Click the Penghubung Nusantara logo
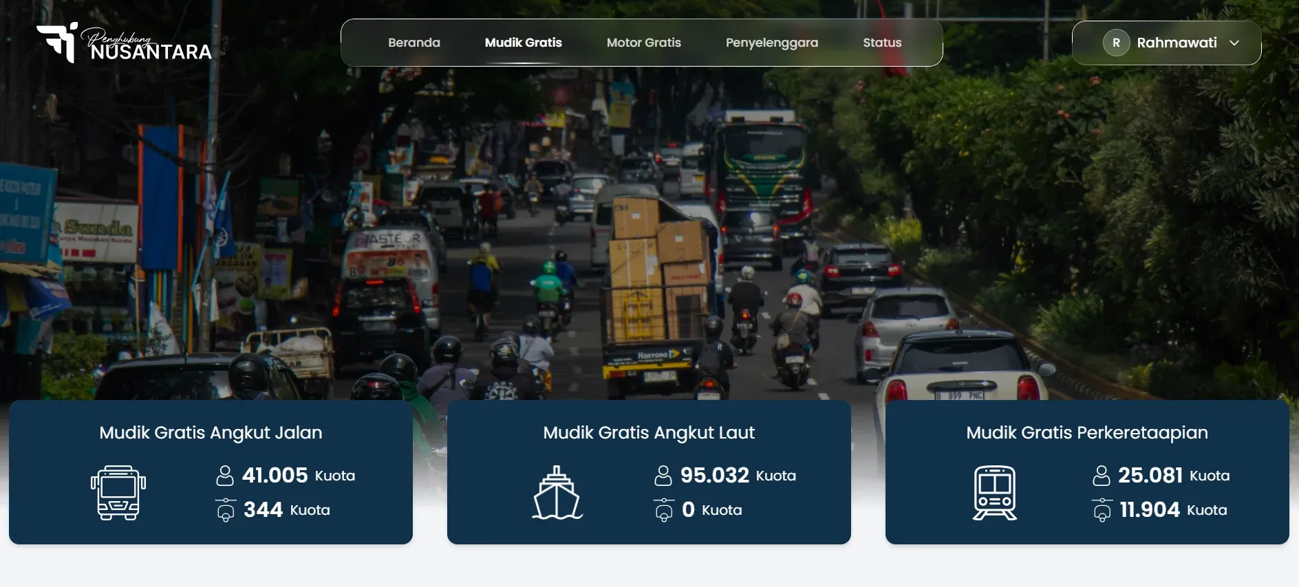This screenshot has height=587, width=1299. pyautogui.click(x=125, y=43)
